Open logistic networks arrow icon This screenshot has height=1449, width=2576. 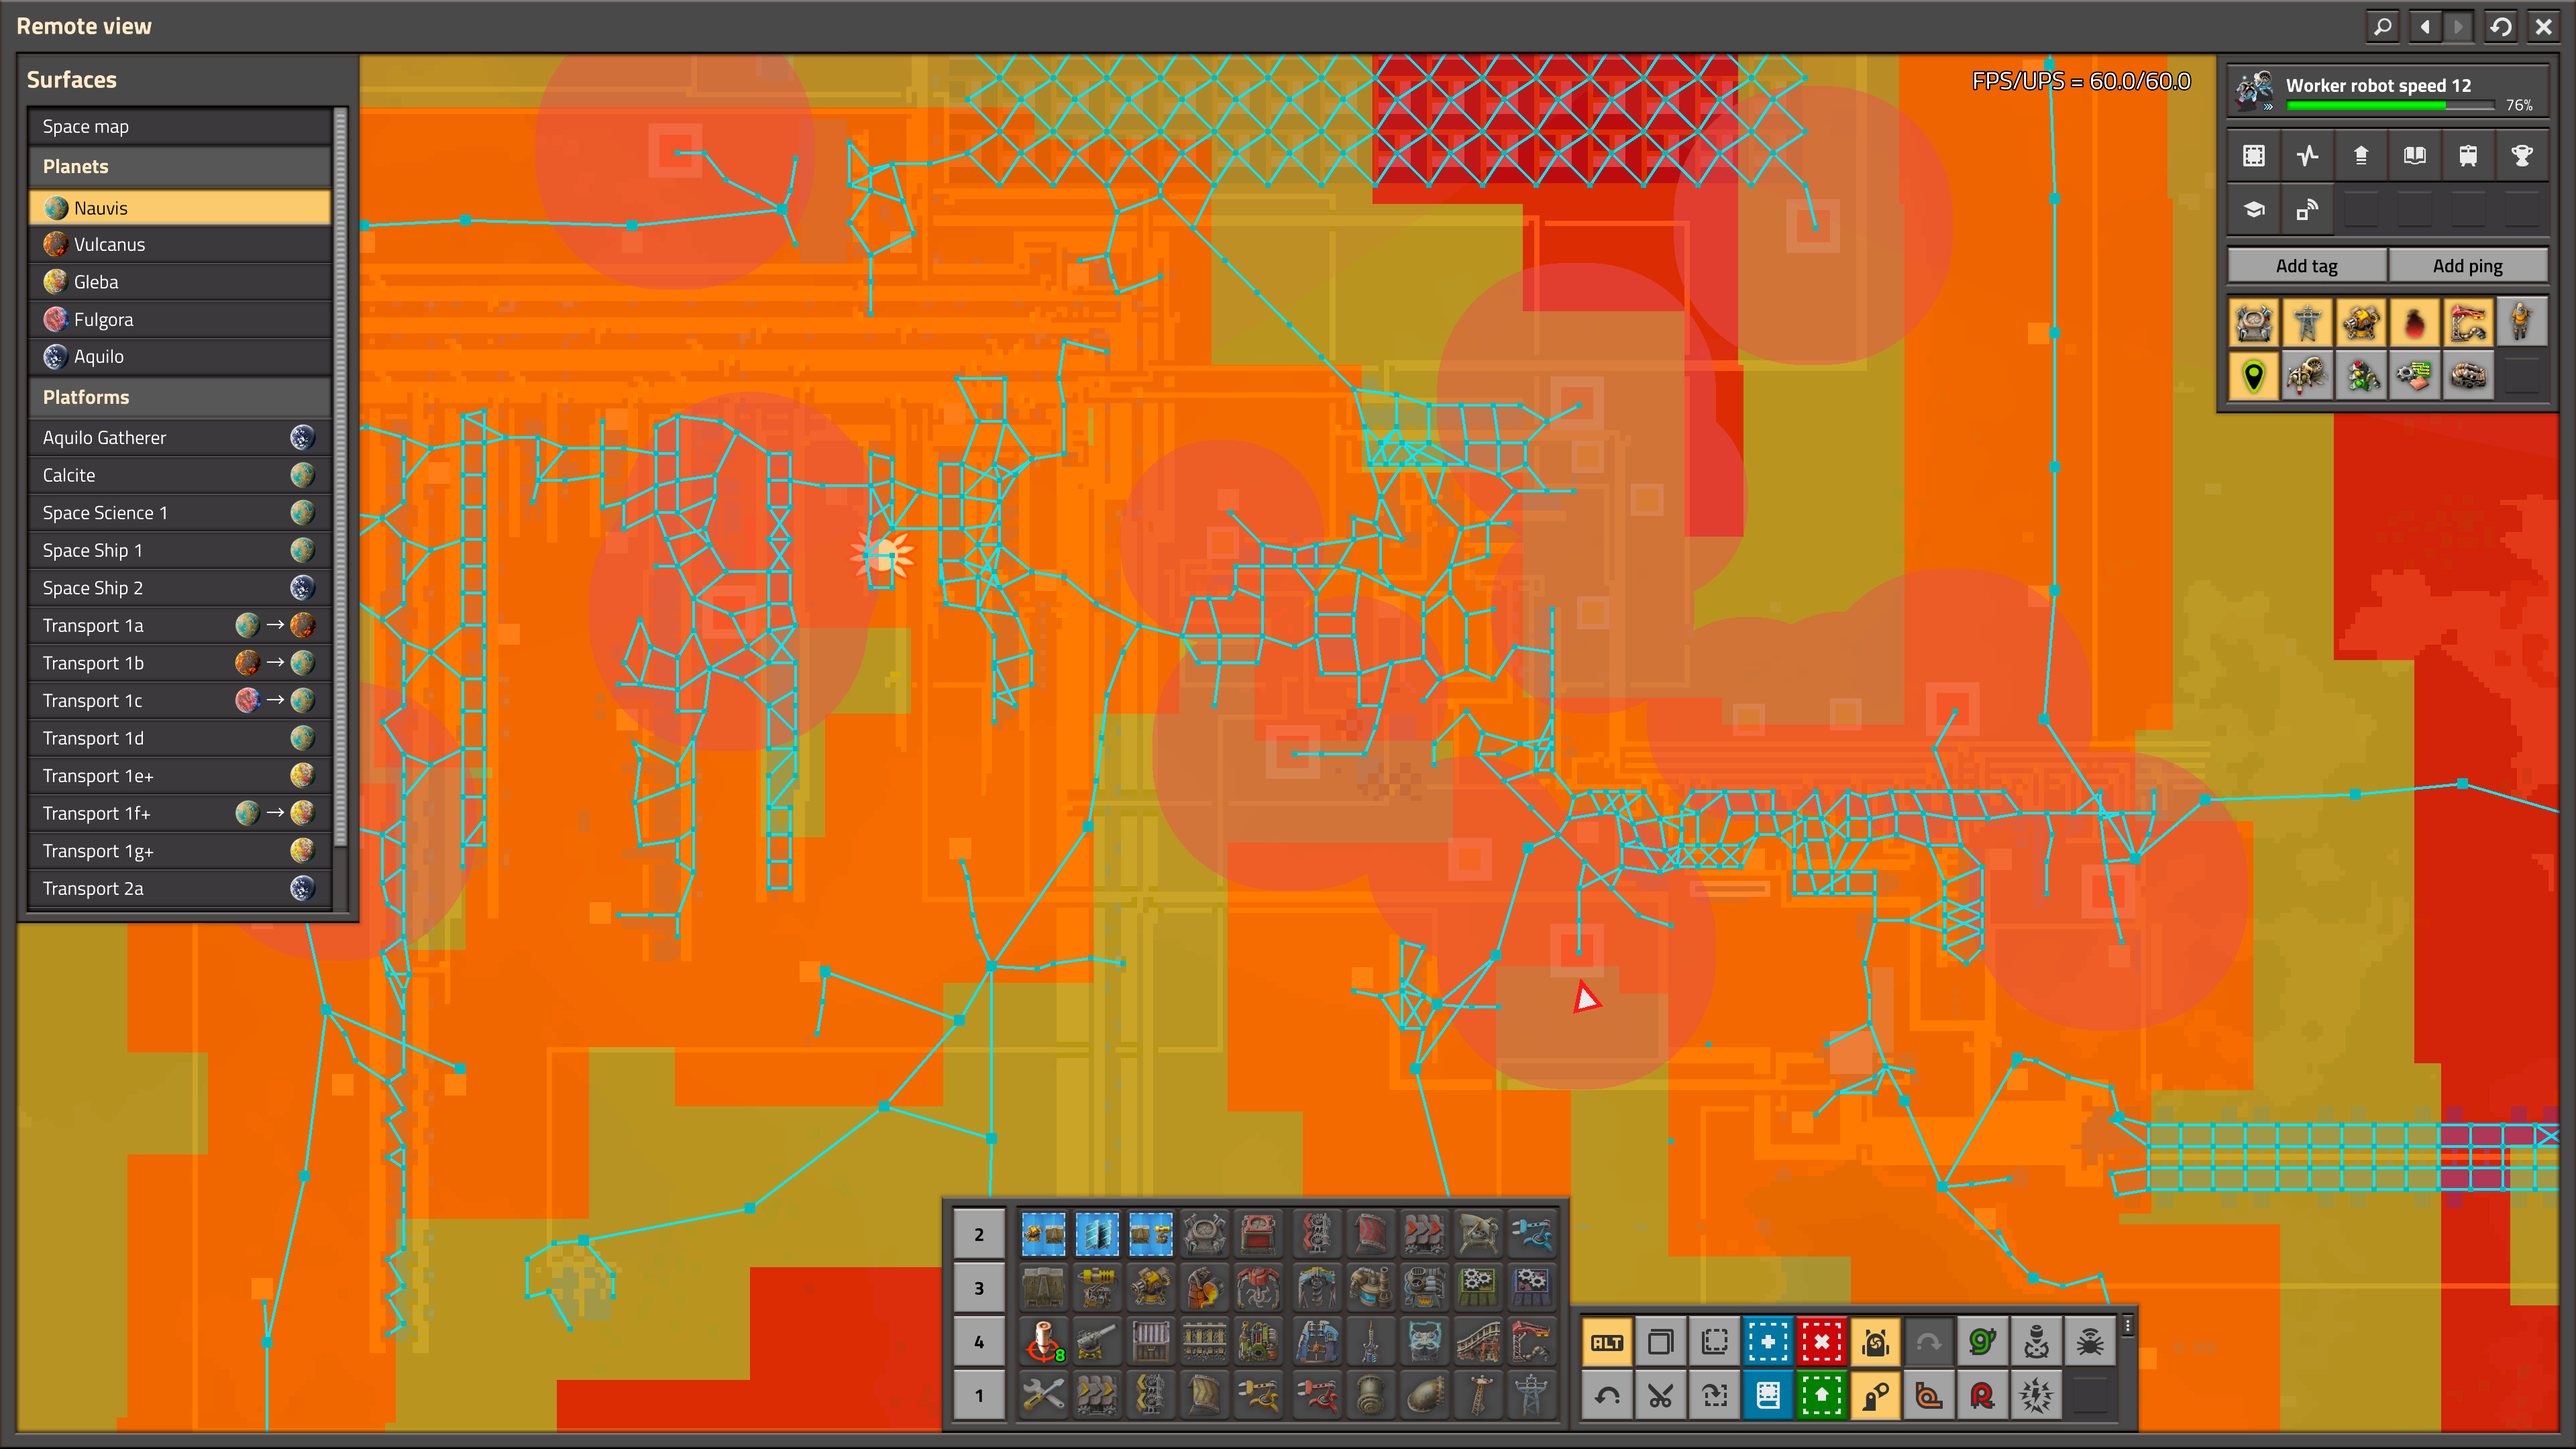click(x=2361, y=155)
